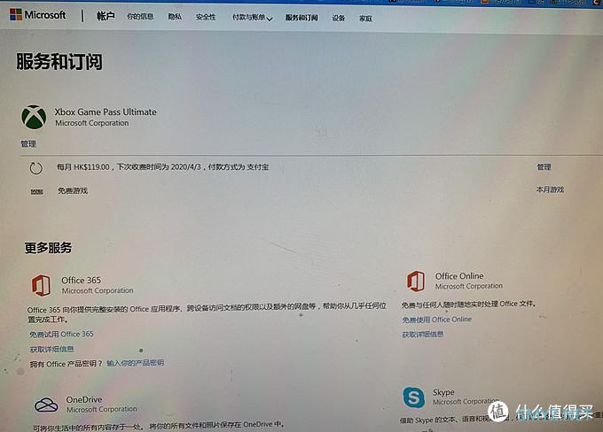Click the Office 365 heading text
This screenshot has height=432, width=603.
82,281
